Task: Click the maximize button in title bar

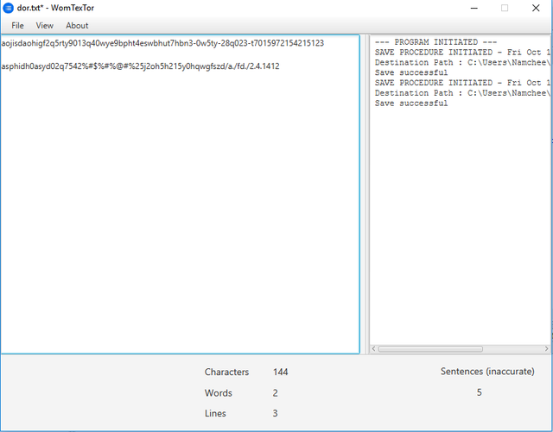Action: (505, 8)
